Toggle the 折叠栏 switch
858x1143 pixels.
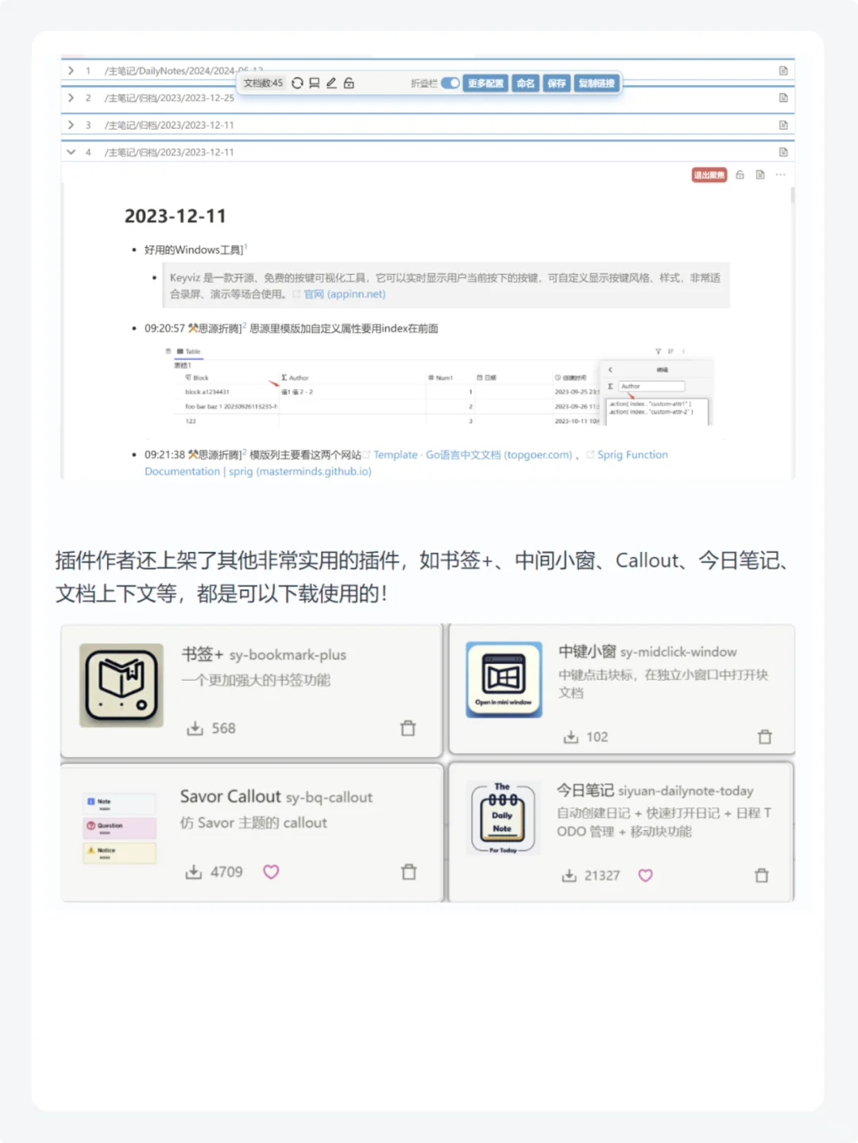[x=450, y=83]
